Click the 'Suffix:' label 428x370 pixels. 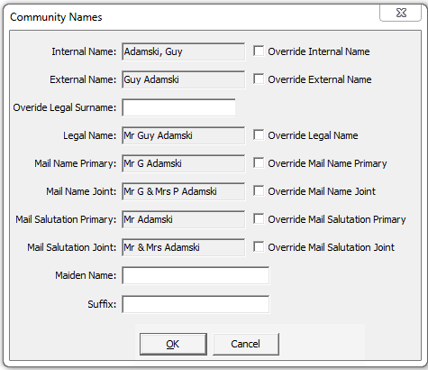coord(102,304)
